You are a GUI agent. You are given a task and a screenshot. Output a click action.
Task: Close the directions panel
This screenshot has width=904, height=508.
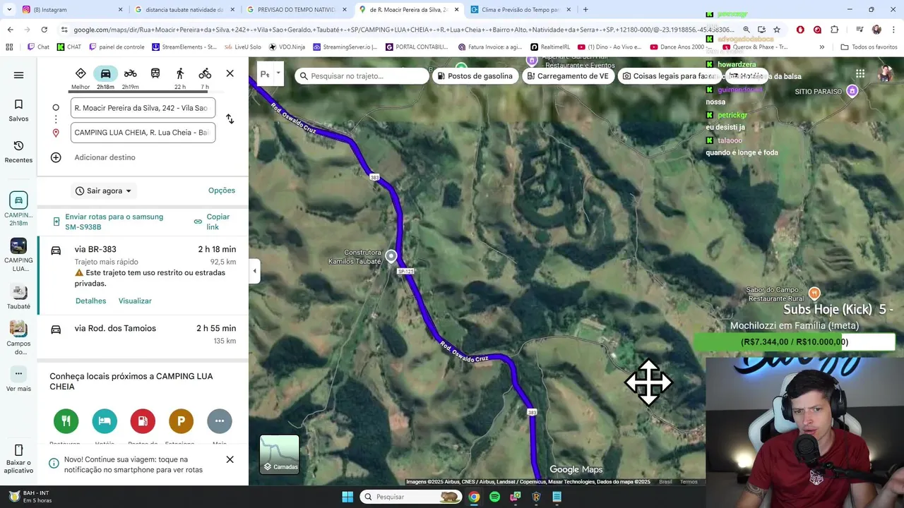coord(230,73)
